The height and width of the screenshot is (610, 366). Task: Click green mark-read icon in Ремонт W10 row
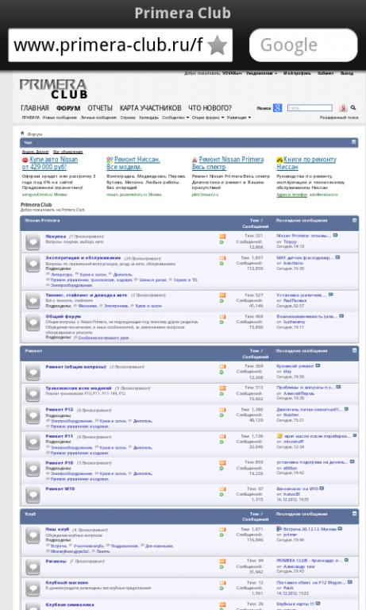(x=222, y=495)
